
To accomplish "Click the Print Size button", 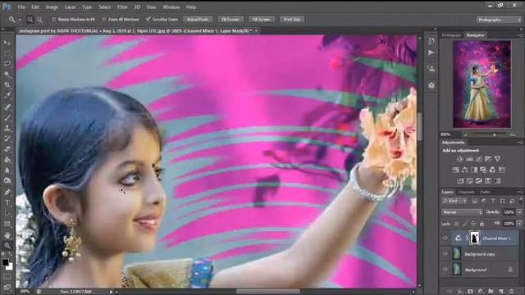I will [x=292, y=20].
